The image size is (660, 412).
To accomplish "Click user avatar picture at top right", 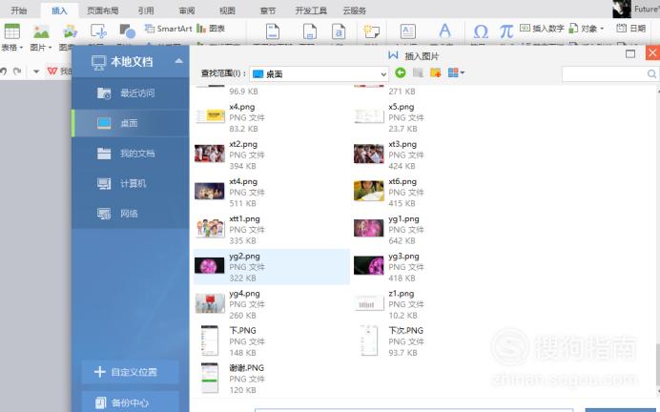I will click(622, 9).
